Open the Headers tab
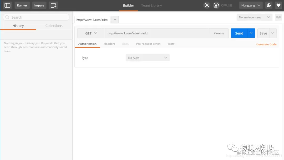 109,44
